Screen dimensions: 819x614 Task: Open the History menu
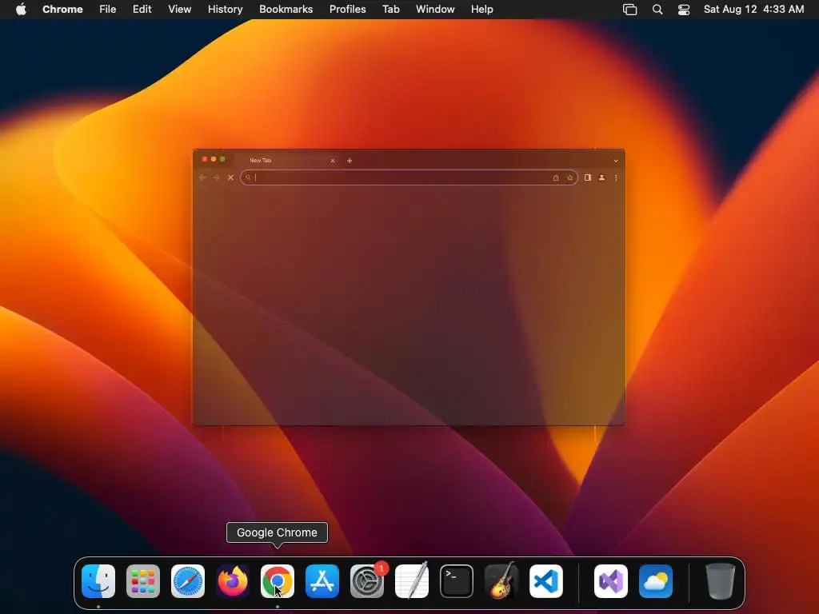(225, 10)
